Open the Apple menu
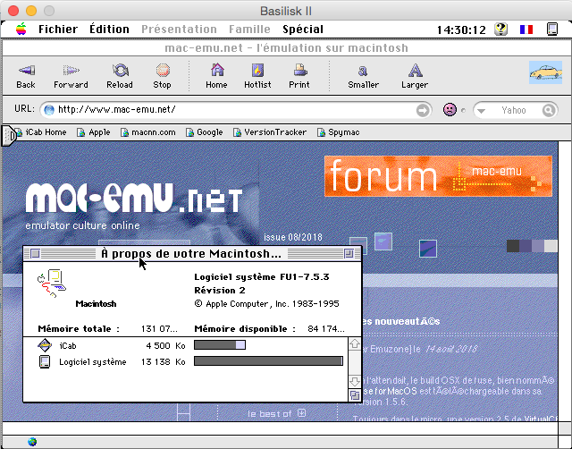 coord(21,30)
